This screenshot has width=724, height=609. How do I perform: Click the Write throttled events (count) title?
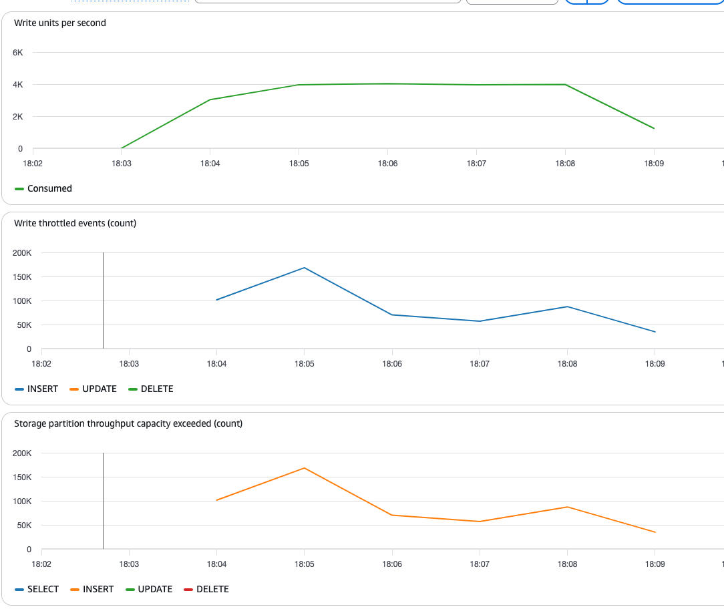pos(75,223)
